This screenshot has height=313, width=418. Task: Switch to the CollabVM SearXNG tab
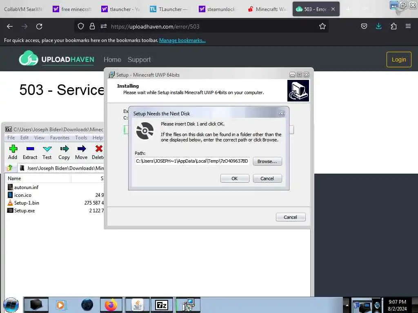(23, 9)
